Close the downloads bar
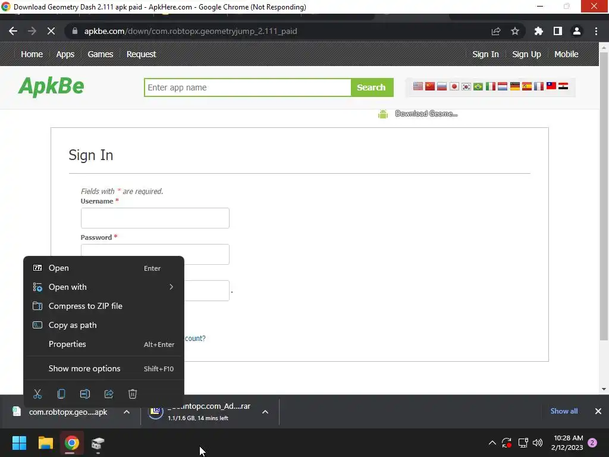The image size is (609, 457). pos(598,411)
